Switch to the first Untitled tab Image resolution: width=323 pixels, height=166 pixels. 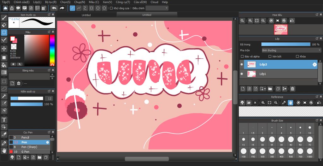(x=86, y=15)
